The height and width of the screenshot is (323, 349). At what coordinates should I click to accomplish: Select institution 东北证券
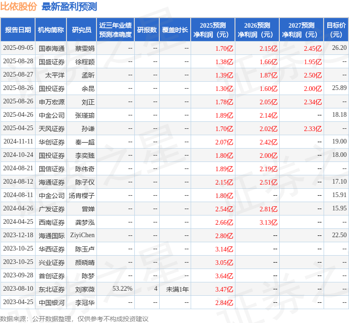click(52, 289)
